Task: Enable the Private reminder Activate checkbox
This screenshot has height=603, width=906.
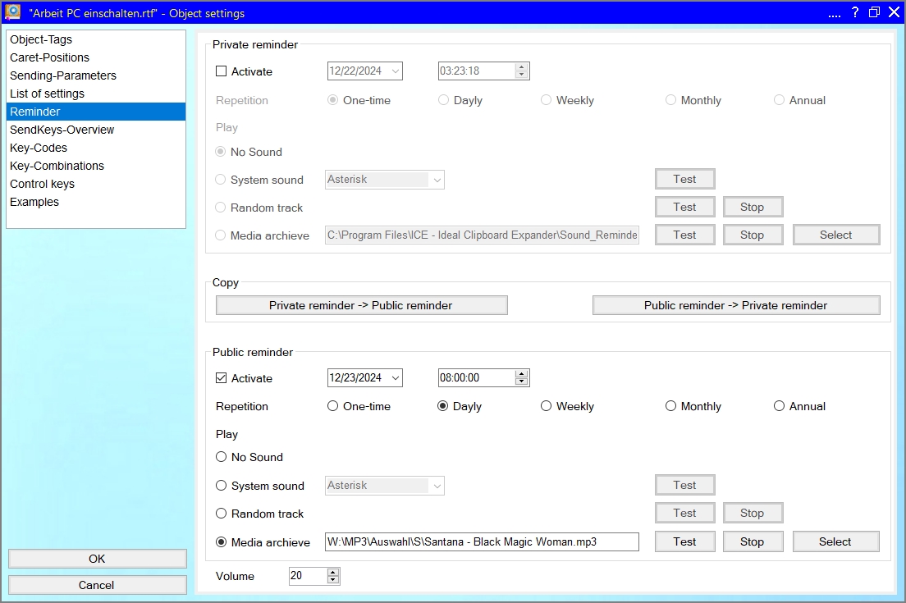Action: pos(221,71)
